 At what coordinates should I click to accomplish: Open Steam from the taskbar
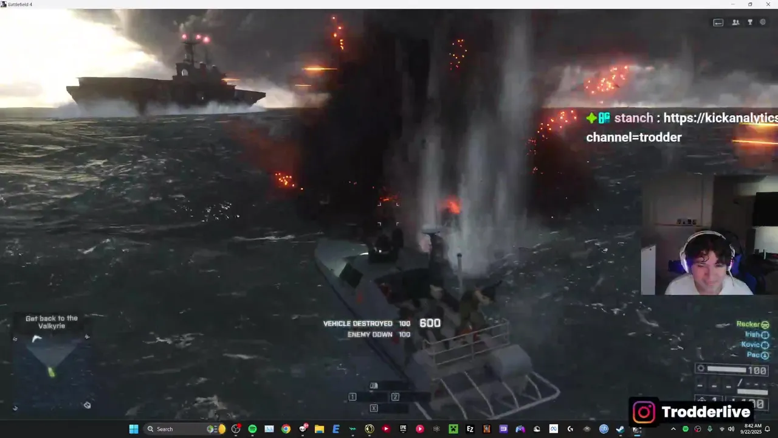tap(619, 429)
